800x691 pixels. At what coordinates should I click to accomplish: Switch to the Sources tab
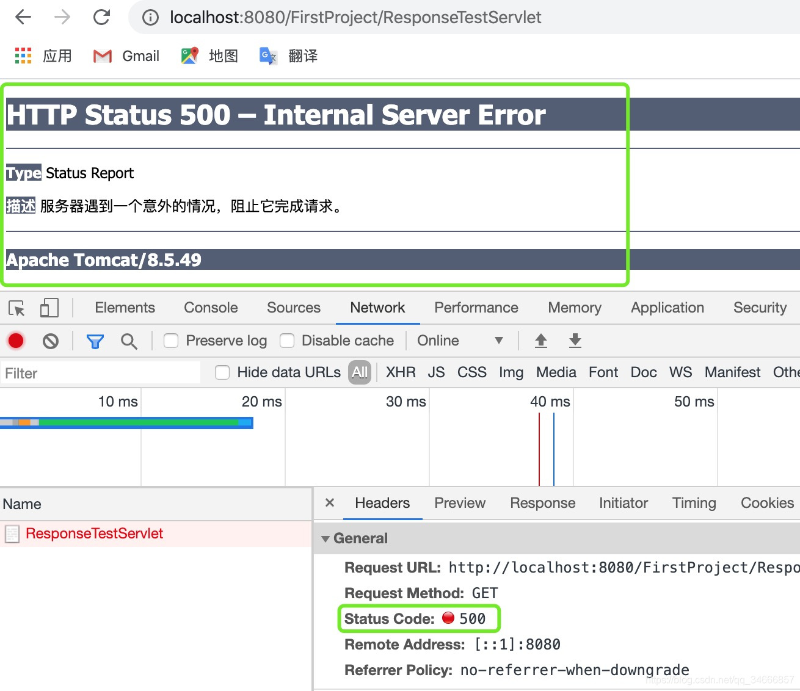(x=294, y=308)
